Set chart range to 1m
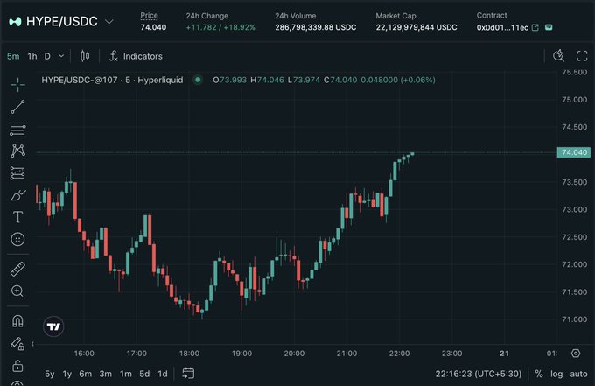The width and height of the screenshot is (595, 386). (126, 374)
